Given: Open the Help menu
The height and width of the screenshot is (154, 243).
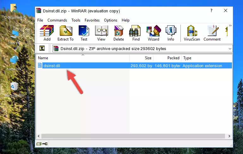Looking at the screenshot, I should (125, 20).
